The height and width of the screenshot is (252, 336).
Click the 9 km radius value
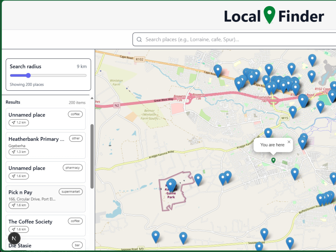point(82,67)
